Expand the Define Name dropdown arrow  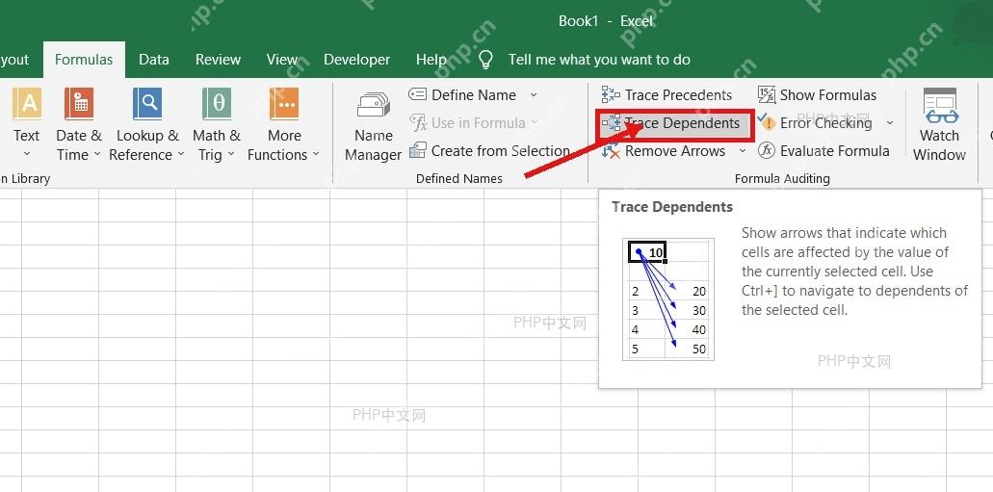(534, 95)
